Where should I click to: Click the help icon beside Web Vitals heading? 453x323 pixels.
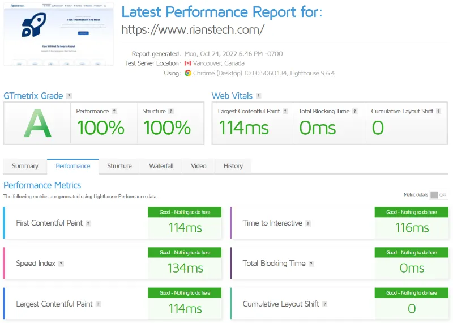coord(259,96)
